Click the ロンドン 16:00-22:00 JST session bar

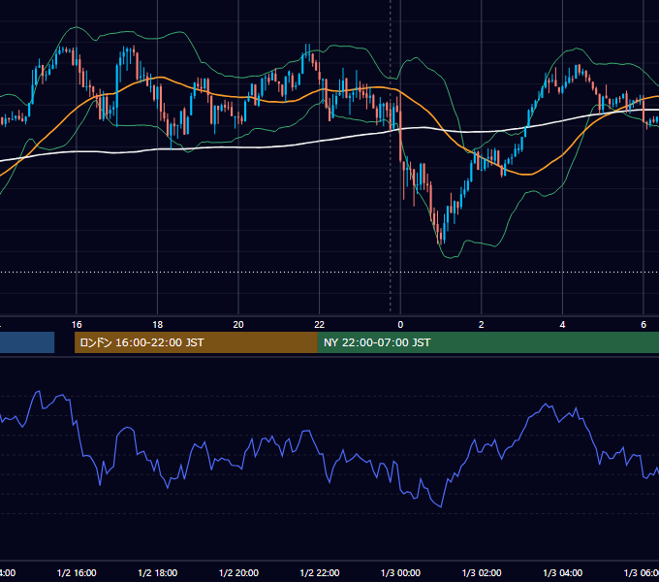coord(196,342)
